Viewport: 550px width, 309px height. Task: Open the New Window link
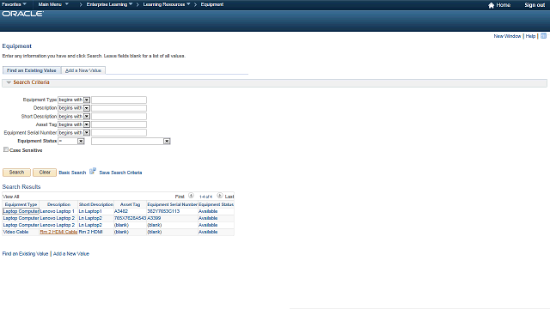coord(507,36)
